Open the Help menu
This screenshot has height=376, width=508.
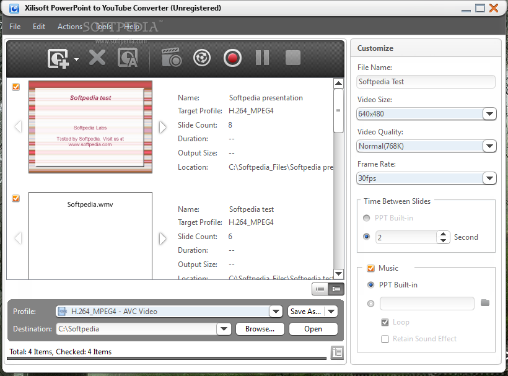(x=131, y=27)
